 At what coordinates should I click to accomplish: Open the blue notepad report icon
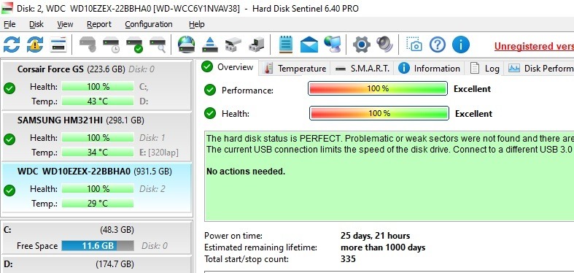tap(285, 45)
